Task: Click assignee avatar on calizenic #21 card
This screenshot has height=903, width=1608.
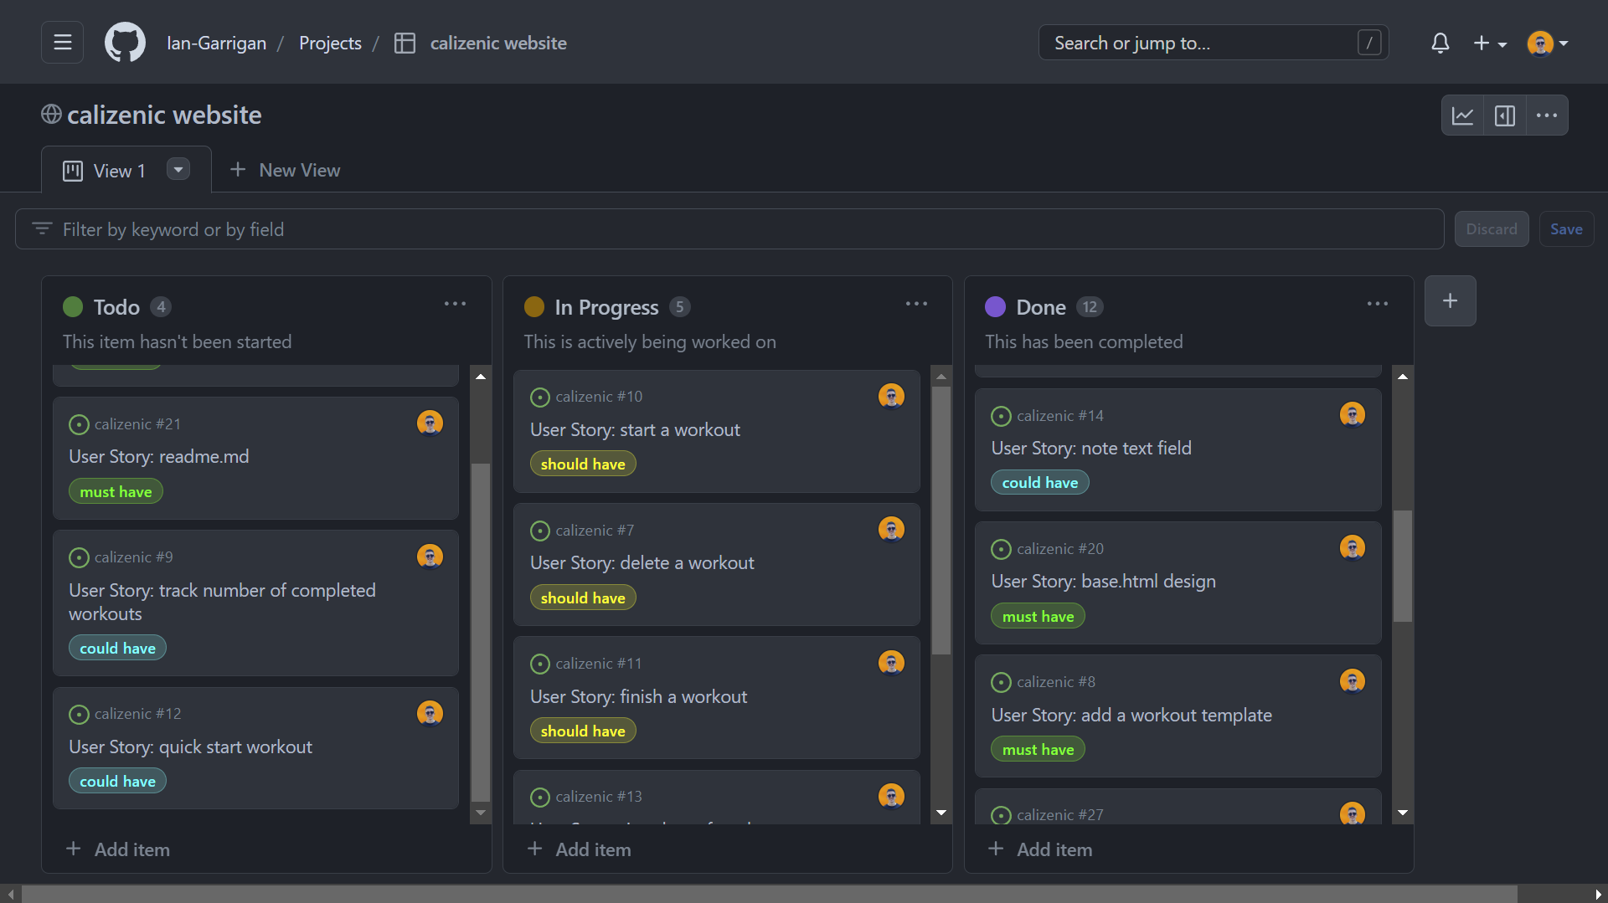Action: pyautogui.click(x=430, y=423)
